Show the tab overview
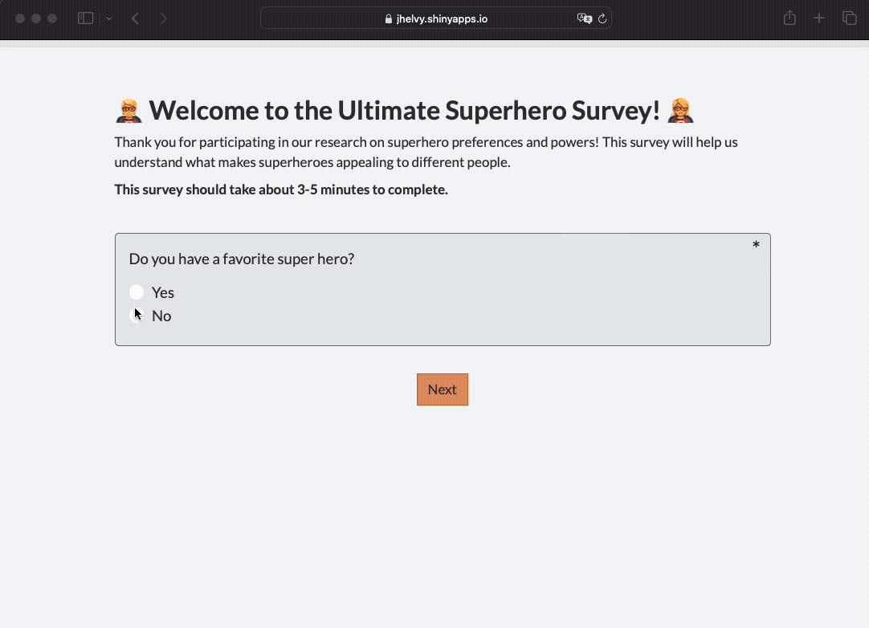 pos(849,18)
